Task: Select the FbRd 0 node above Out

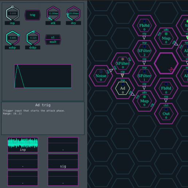Action: 166,88
